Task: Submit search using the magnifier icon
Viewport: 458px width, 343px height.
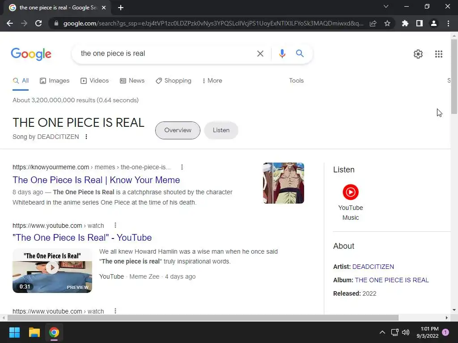Action: tap(300, 54)
